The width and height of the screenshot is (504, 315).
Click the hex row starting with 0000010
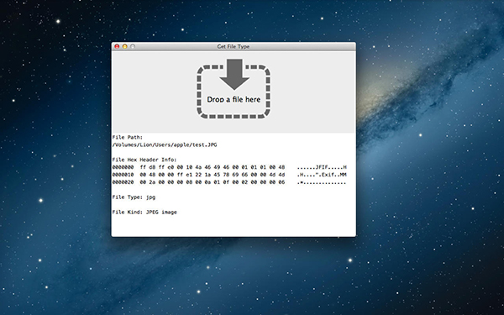pyautogui.click(x=229, y=175)
